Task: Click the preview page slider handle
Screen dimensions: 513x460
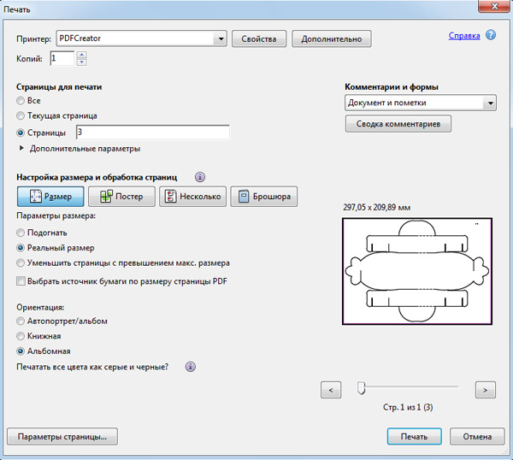Action: point(361,388)
